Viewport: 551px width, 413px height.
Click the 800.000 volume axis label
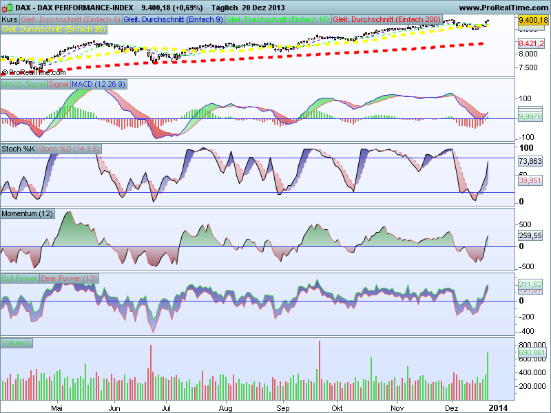click(x=532, y=345)
